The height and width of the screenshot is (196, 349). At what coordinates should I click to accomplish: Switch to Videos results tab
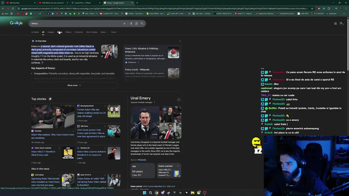pyautogui.click(x=68, y=32)
